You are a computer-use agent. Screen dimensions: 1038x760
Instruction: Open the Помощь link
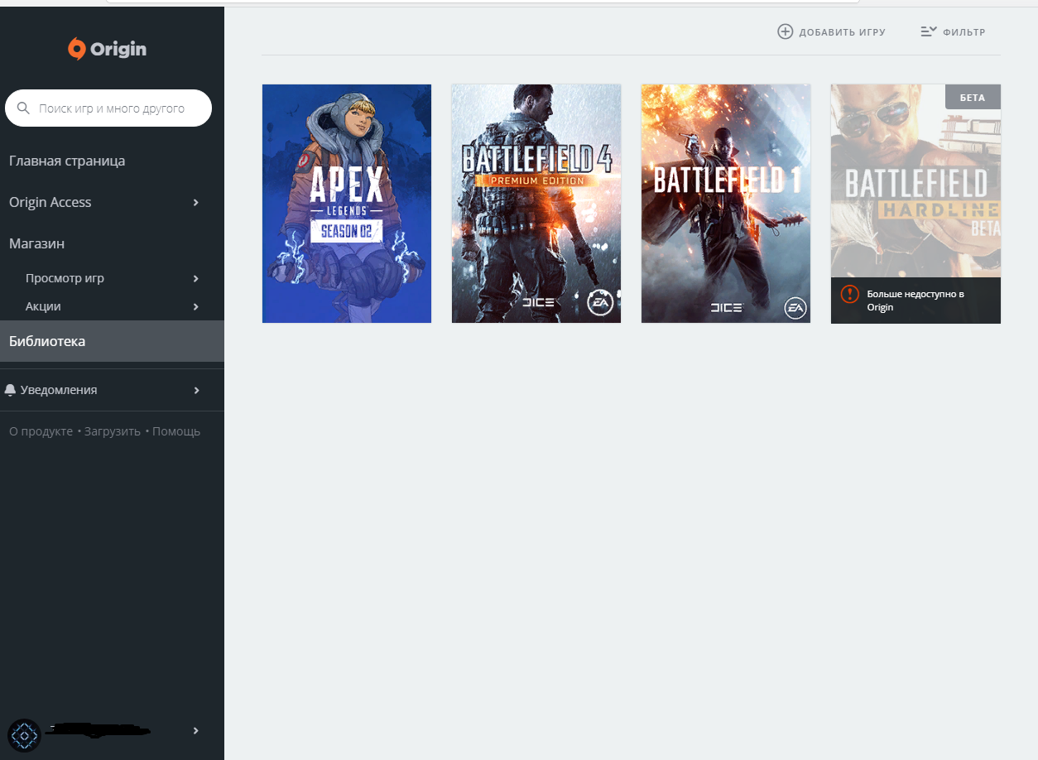[x=176, y=431]
